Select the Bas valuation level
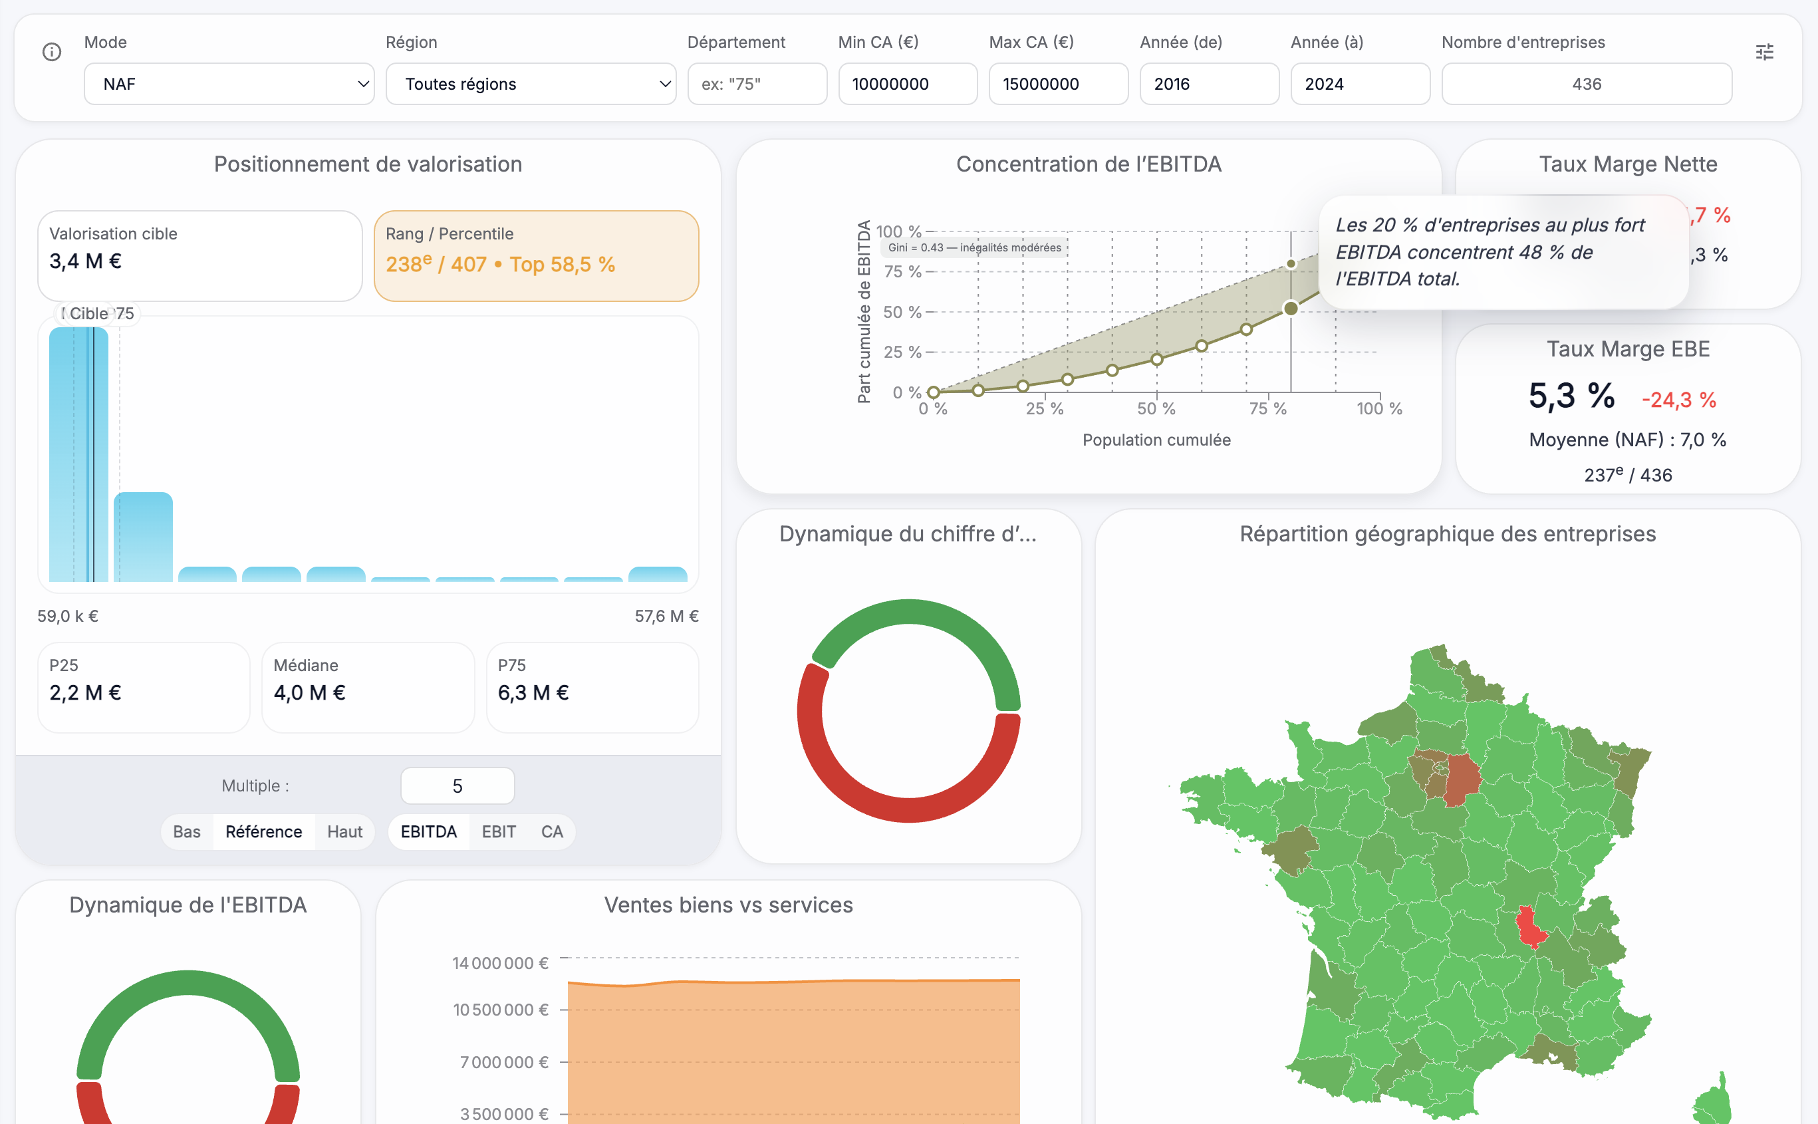Viewport: 1818px width, 1124px height. point(187,831)
